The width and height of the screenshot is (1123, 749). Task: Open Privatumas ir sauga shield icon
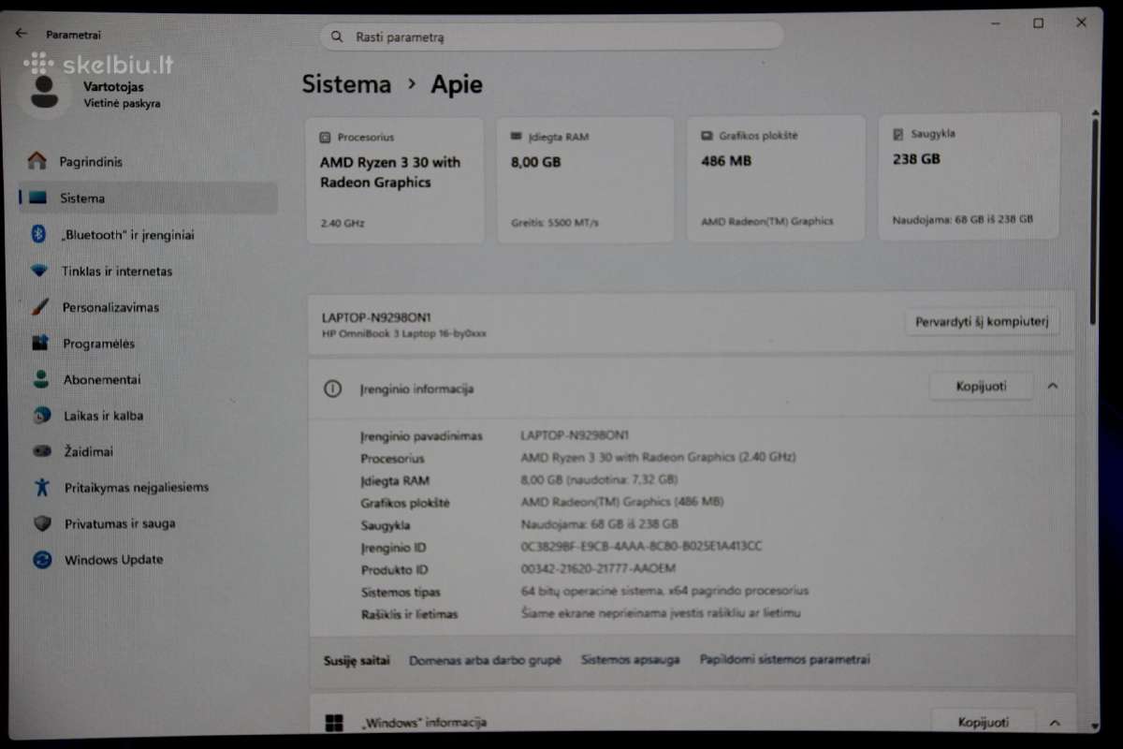pos(42,523)
